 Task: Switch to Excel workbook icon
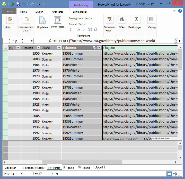(13, 4)
